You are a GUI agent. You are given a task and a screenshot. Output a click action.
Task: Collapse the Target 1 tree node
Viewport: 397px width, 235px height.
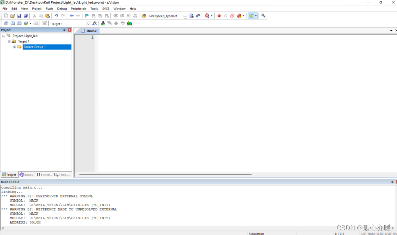[x=9, y=42]
